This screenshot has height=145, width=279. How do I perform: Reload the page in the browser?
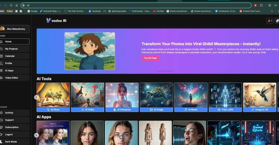[11, 5]
